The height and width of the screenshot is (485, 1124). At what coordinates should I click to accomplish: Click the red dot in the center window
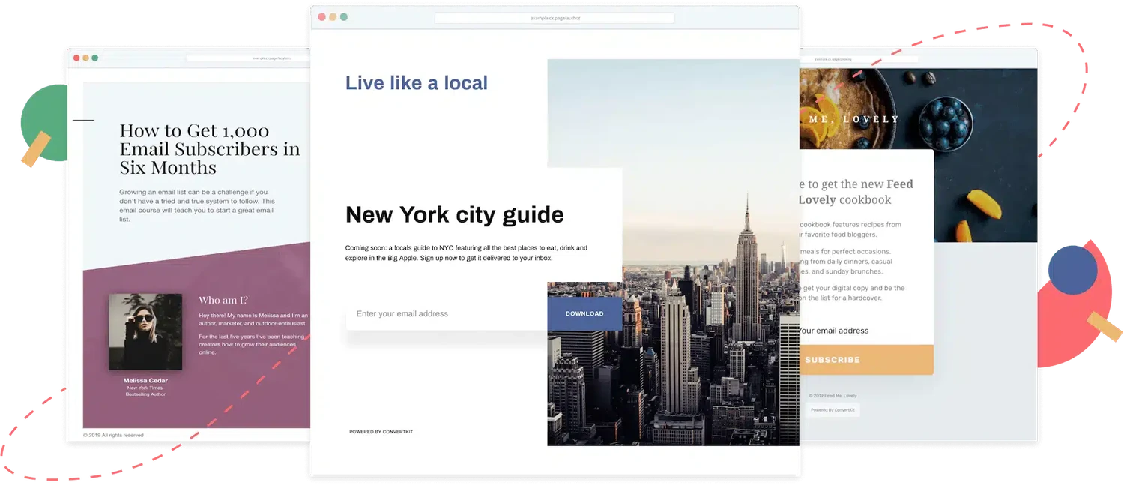[322, 17]
